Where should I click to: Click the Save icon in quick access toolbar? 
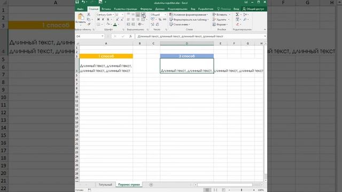[77, 2]
